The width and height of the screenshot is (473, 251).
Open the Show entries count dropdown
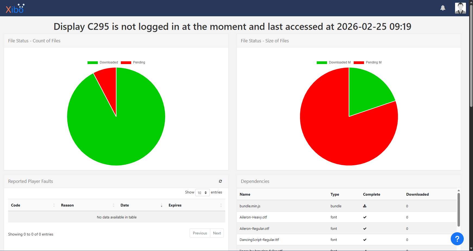point(202,193)
